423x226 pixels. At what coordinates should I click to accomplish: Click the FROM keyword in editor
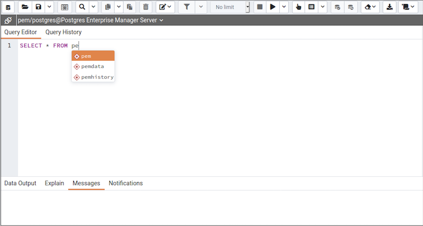tap(60, 45)
